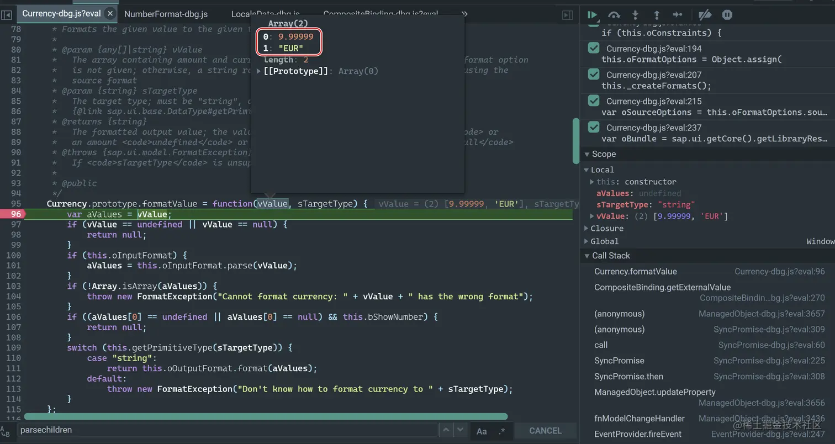Collapse the Local scope group
Viewport: 835px width, 444px height.
pyautogui.click(x=587, y=170)
